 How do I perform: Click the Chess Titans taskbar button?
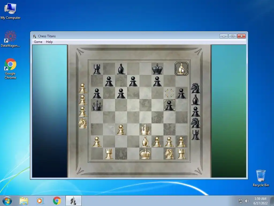coord(73,201)
